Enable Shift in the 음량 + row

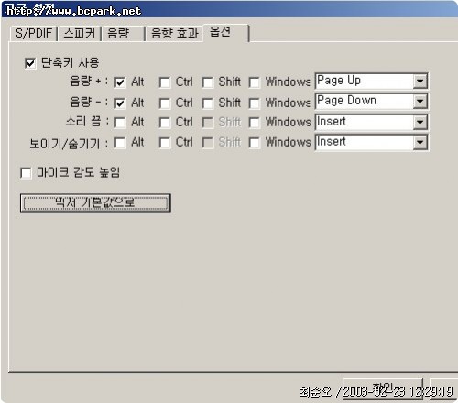click(x=208, y=82)
